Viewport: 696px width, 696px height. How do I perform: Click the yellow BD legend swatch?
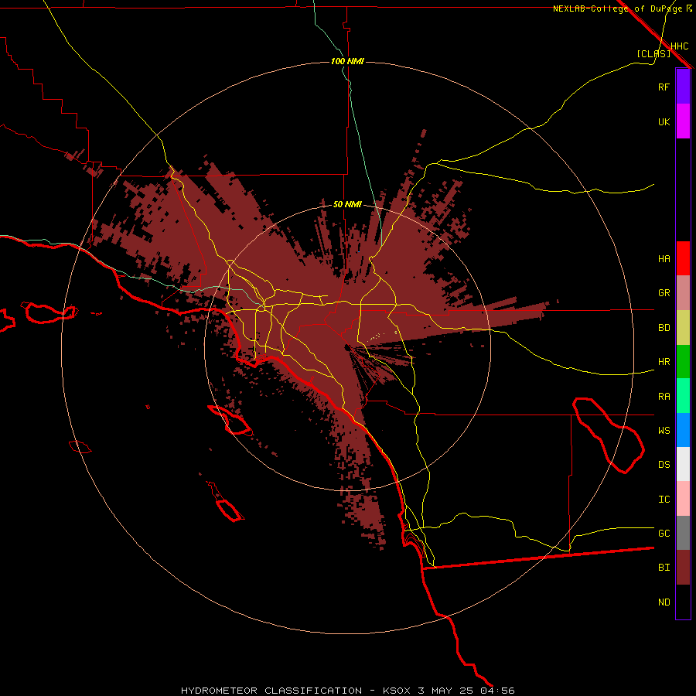pos(683,328)
